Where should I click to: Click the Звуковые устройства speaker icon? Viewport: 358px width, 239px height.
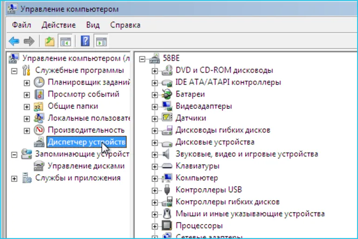coord(166,154)
